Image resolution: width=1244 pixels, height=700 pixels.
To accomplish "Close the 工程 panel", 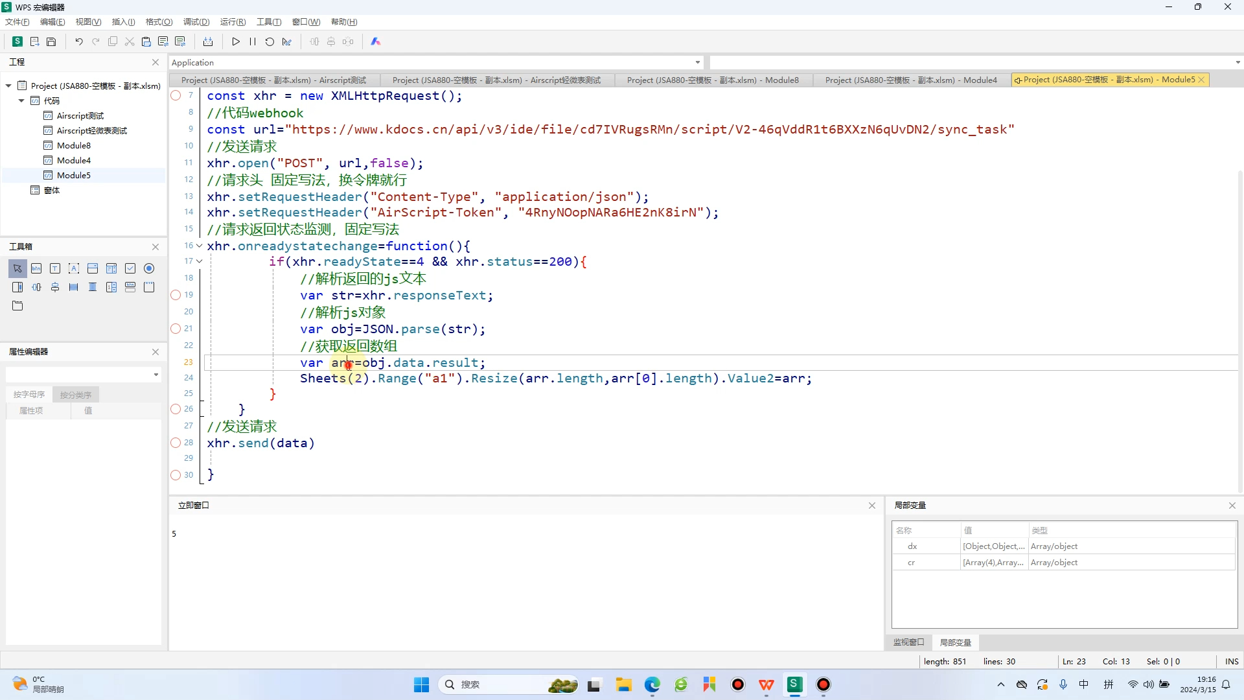I will (155, 62).
